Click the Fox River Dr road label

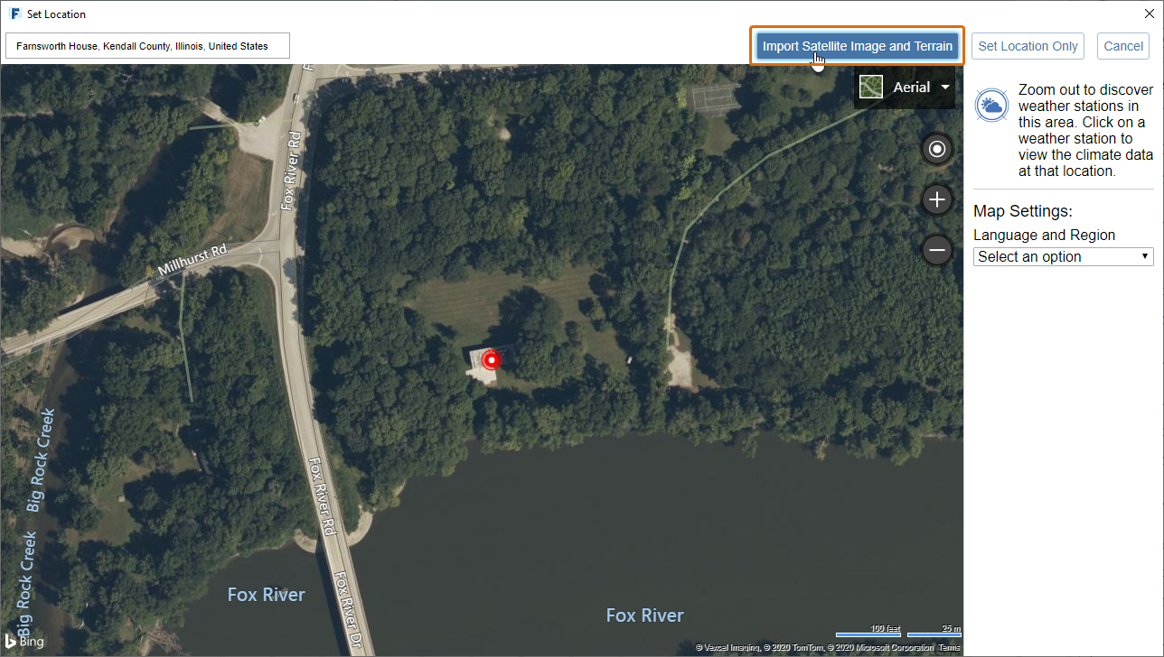[345, 613]
